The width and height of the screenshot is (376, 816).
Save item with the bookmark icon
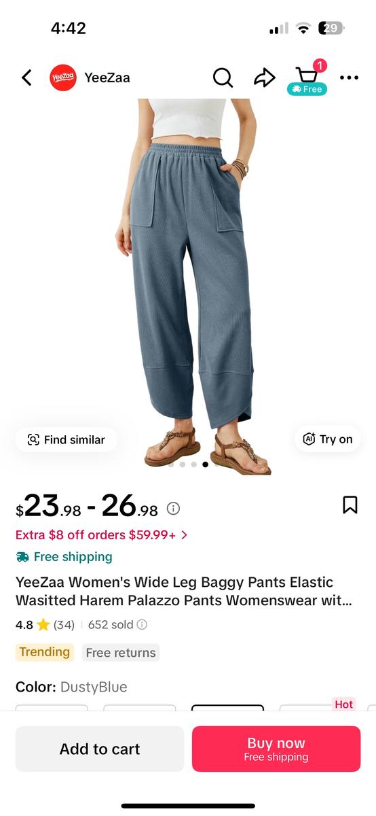pyautogui.click(x=350, y=505)
